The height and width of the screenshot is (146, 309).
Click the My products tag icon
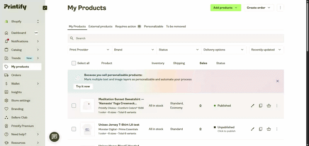click(6, 67)
